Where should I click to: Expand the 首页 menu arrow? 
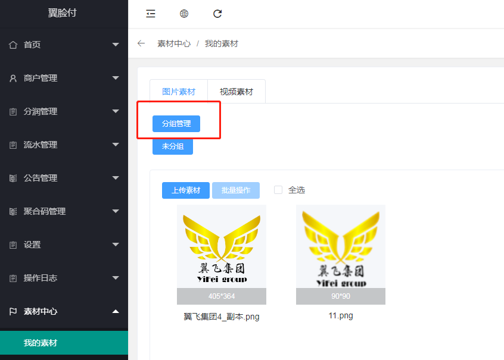click(x=116, y=44)
